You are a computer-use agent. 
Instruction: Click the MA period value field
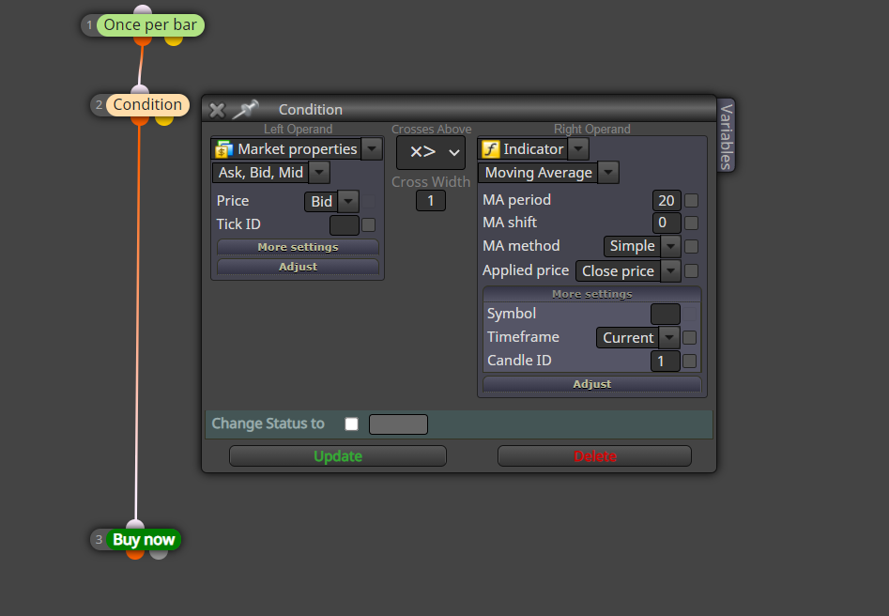pyautogui.click(x=667, y=200)
